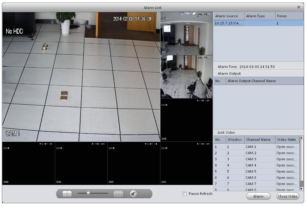The width and height of the screenshot is (306, 206).
Task: Click the Times column header
Action: (x=289, y=16)
